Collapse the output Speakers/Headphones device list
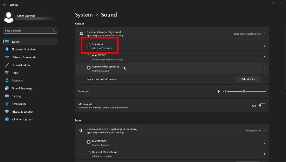 (264, 34)
